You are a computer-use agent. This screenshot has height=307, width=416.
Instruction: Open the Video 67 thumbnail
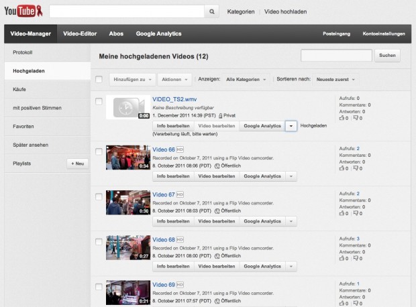[x=128, y=202]
